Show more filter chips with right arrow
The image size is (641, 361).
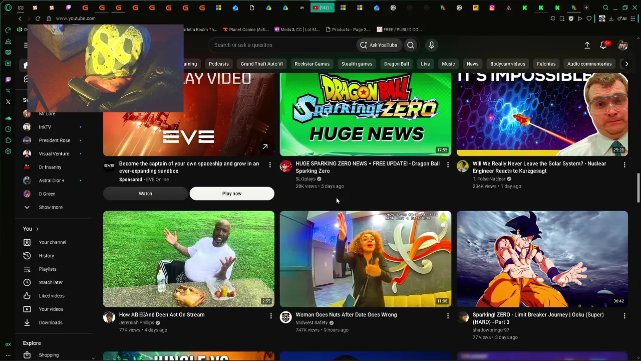point(626,64)
